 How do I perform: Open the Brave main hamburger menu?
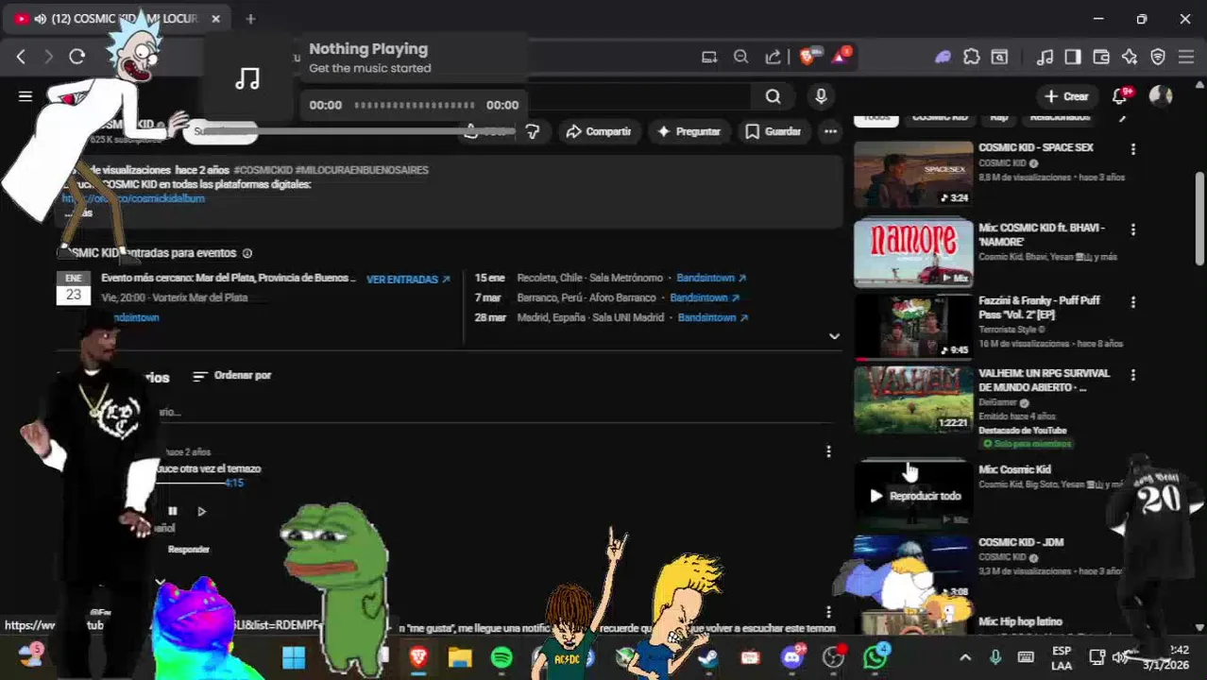(1186, 57)
